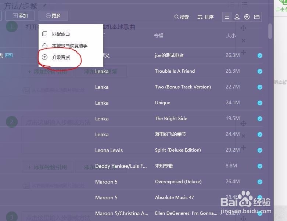Click artist Daddy Yankee/Luis F...
This screenshot has width=287, height=221.
click(x=121, y=166)
